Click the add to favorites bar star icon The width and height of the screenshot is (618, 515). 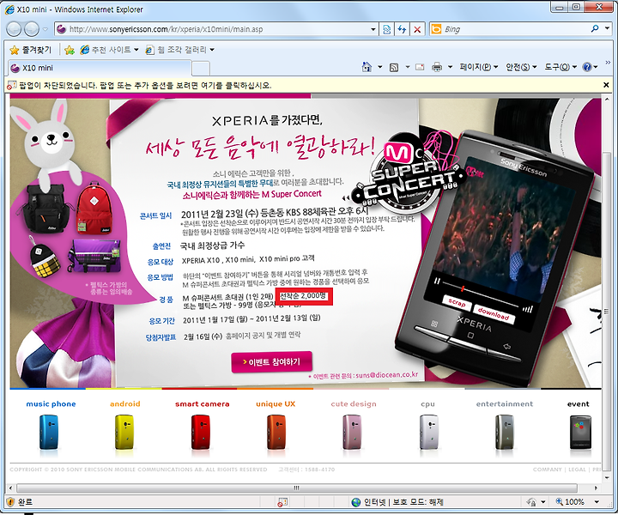(70, 50)
